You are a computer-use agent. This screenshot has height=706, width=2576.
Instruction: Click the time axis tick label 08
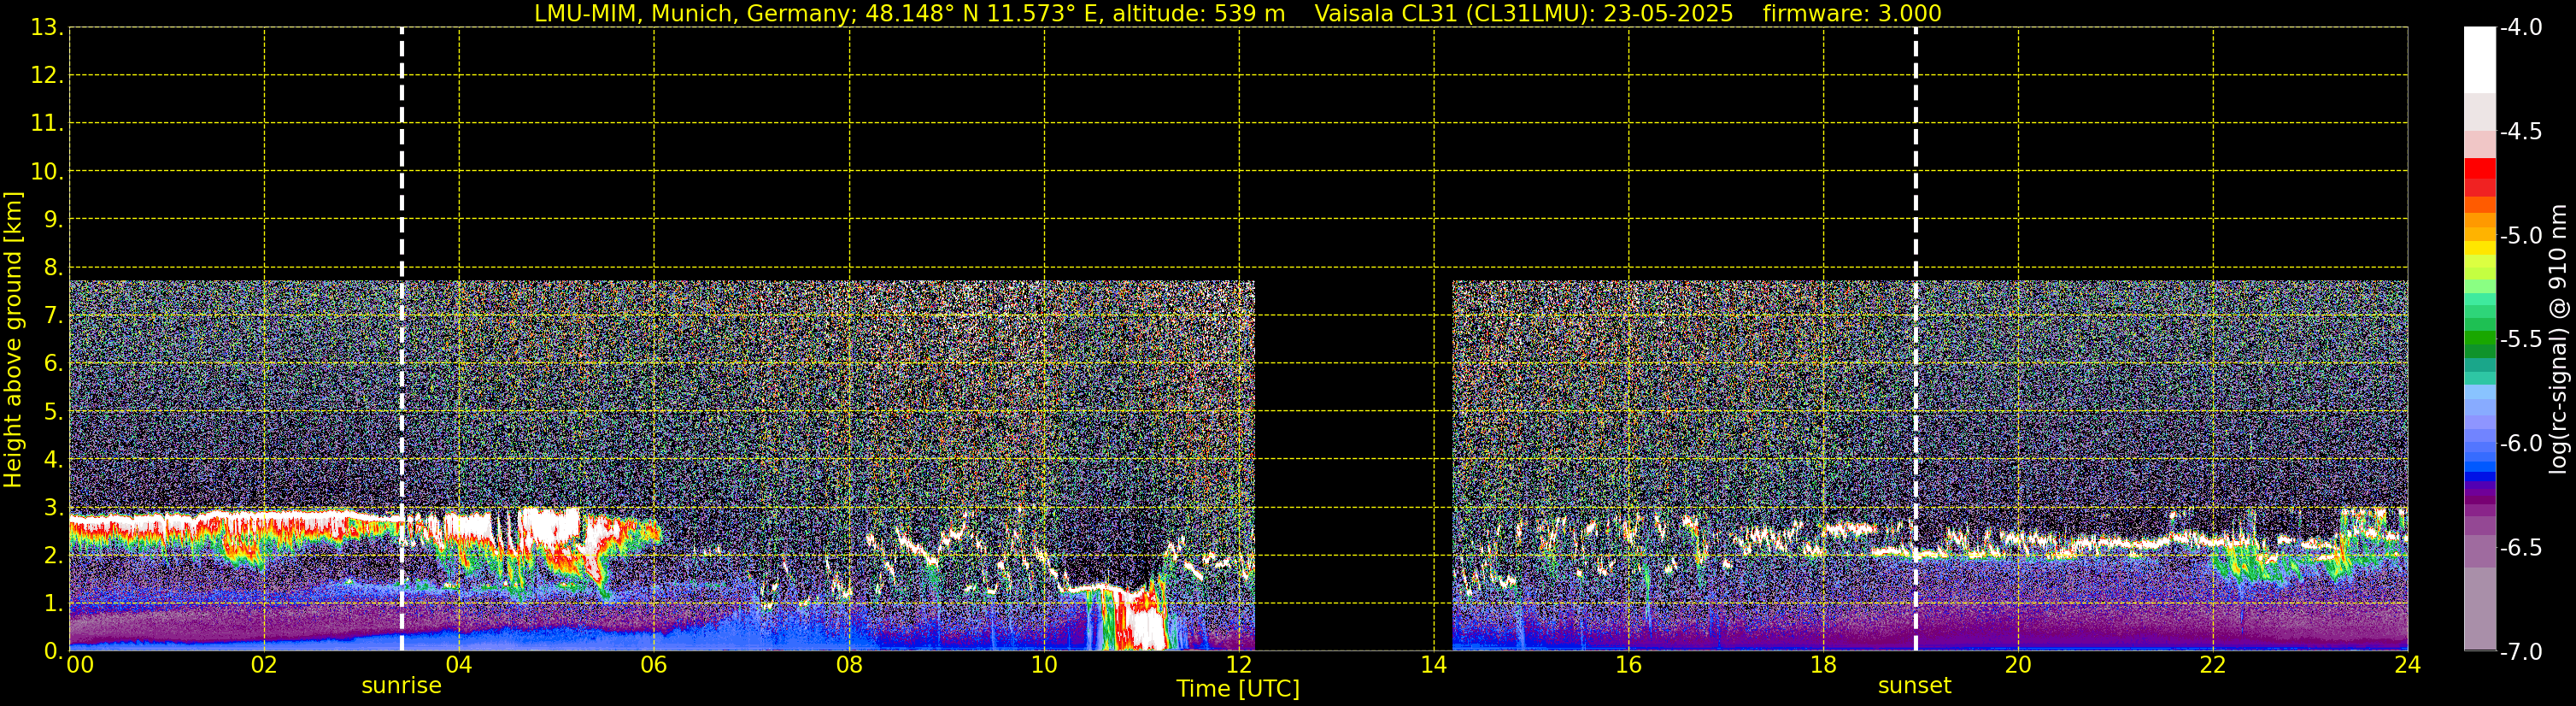pos(849,665)
